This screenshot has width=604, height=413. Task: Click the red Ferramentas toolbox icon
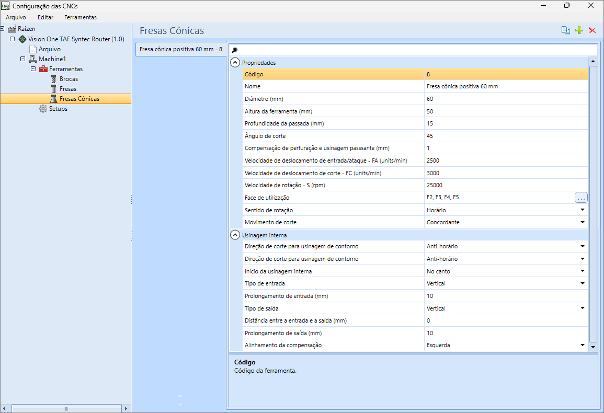tap(43, 69)
